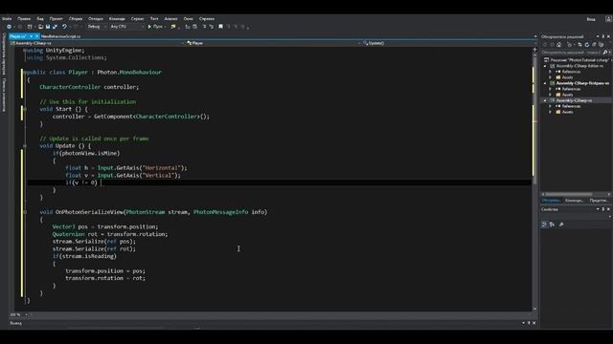Collapse the OnPhotonSerializeView method outlining
613x344 pixels.
pyautogui.click(x=25, y=212)
